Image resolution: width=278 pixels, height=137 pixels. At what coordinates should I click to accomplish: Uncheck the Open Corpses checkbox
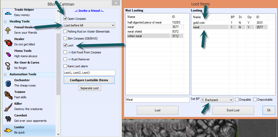(65, 19)
